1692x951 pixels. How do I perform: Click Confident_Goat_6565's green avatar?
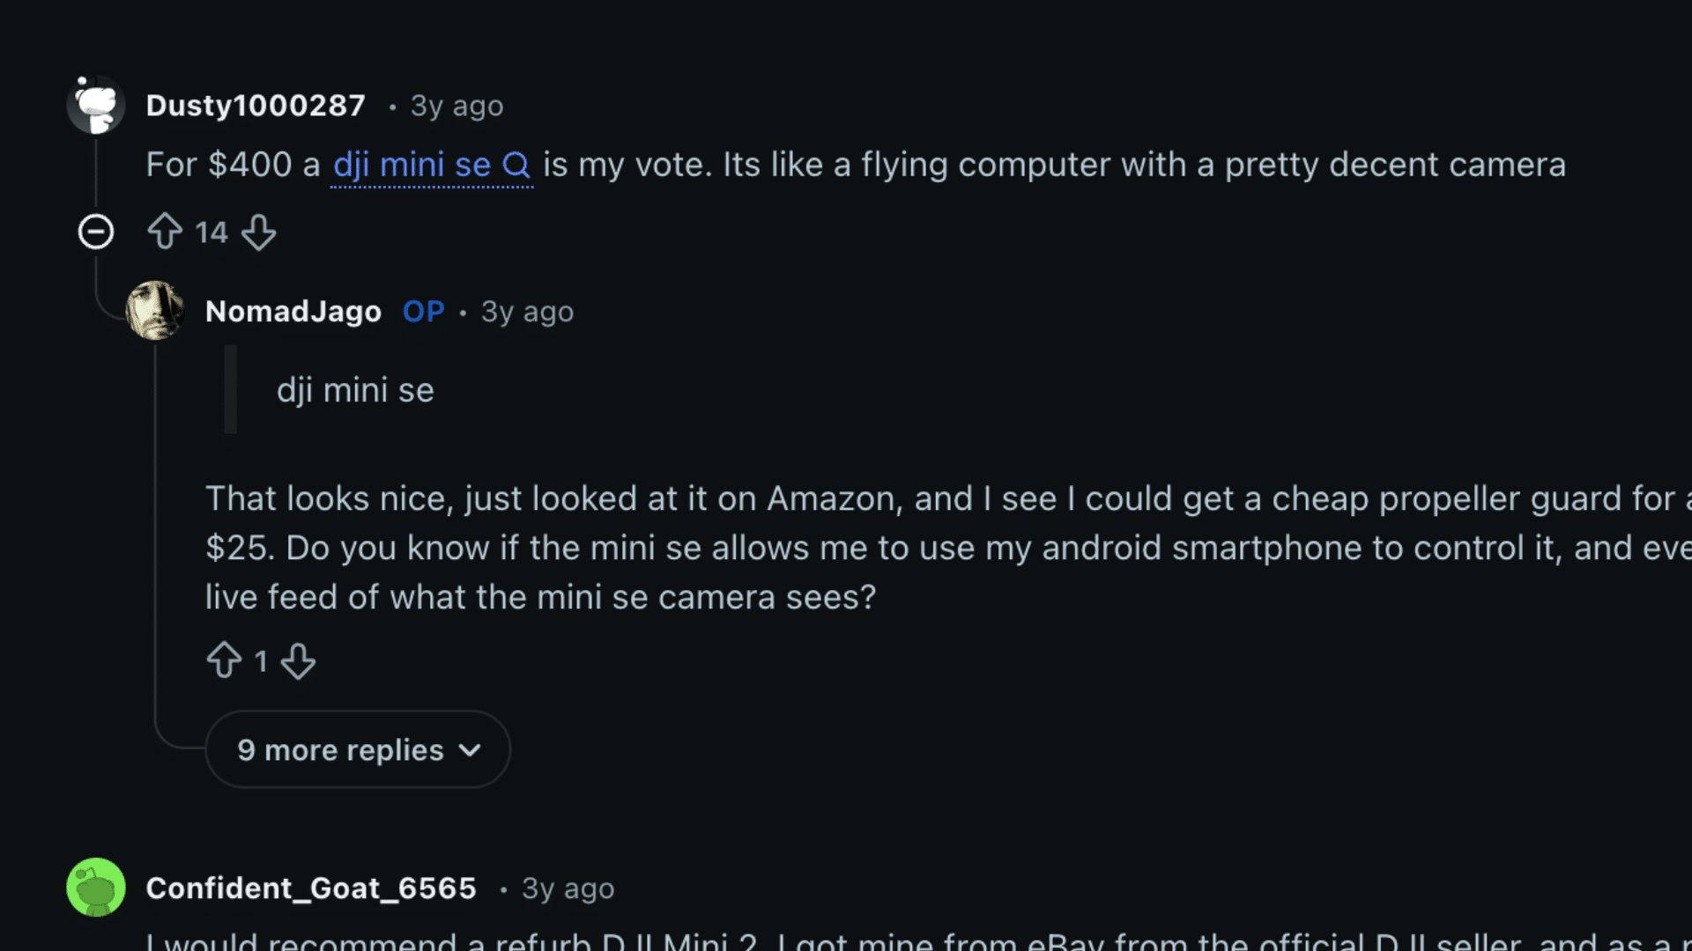[95, 888]
